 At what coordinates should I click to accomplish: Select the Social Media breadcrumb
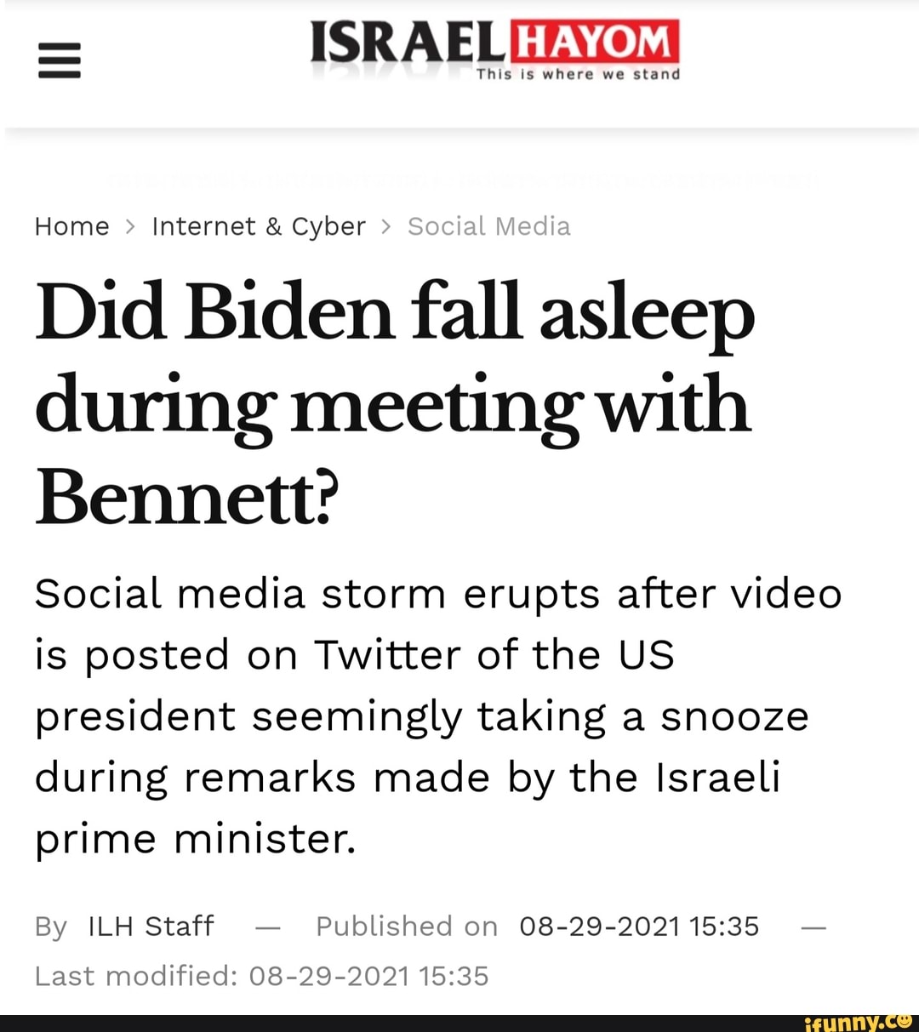[488, 225]
